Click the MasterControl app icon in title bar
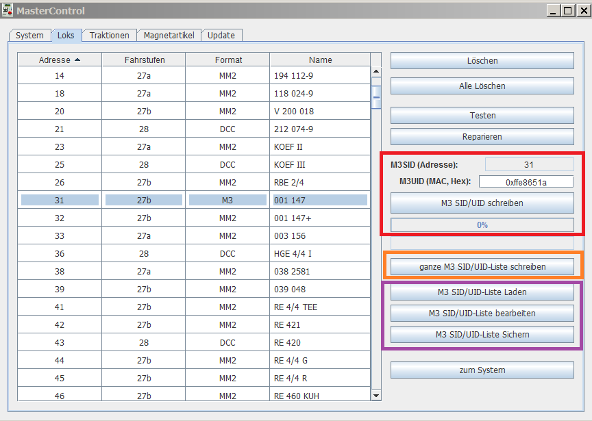The height and width of the screenshot is (421, 592). [8, 10]
